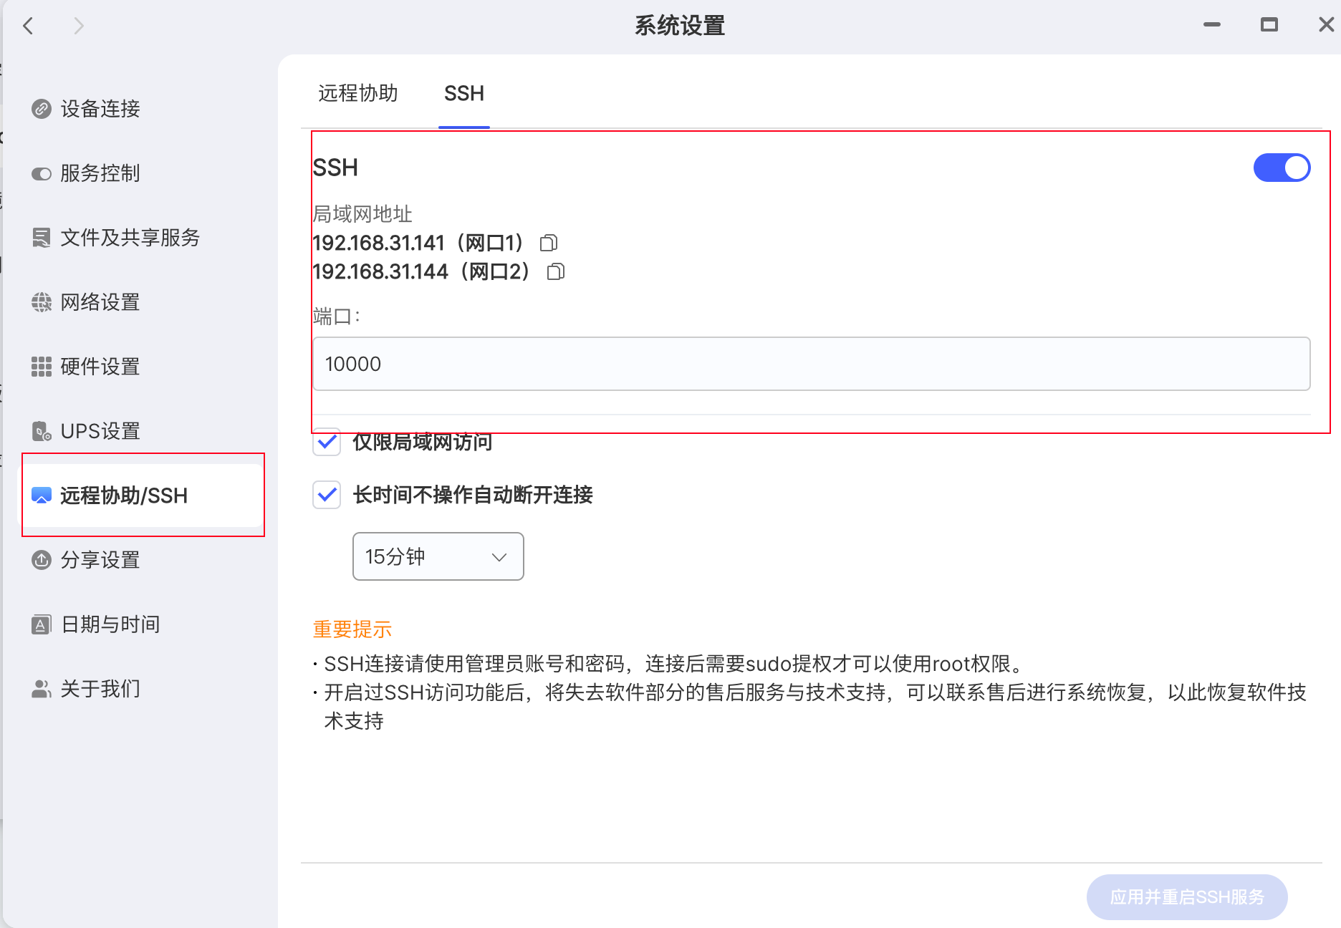
Task: Click 应用并重启SSH服务 button
Action: [x=1187, y=895]
